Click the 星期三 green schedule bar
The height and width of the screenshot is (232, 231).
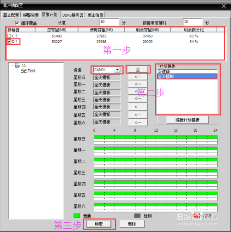coord(156,171)
